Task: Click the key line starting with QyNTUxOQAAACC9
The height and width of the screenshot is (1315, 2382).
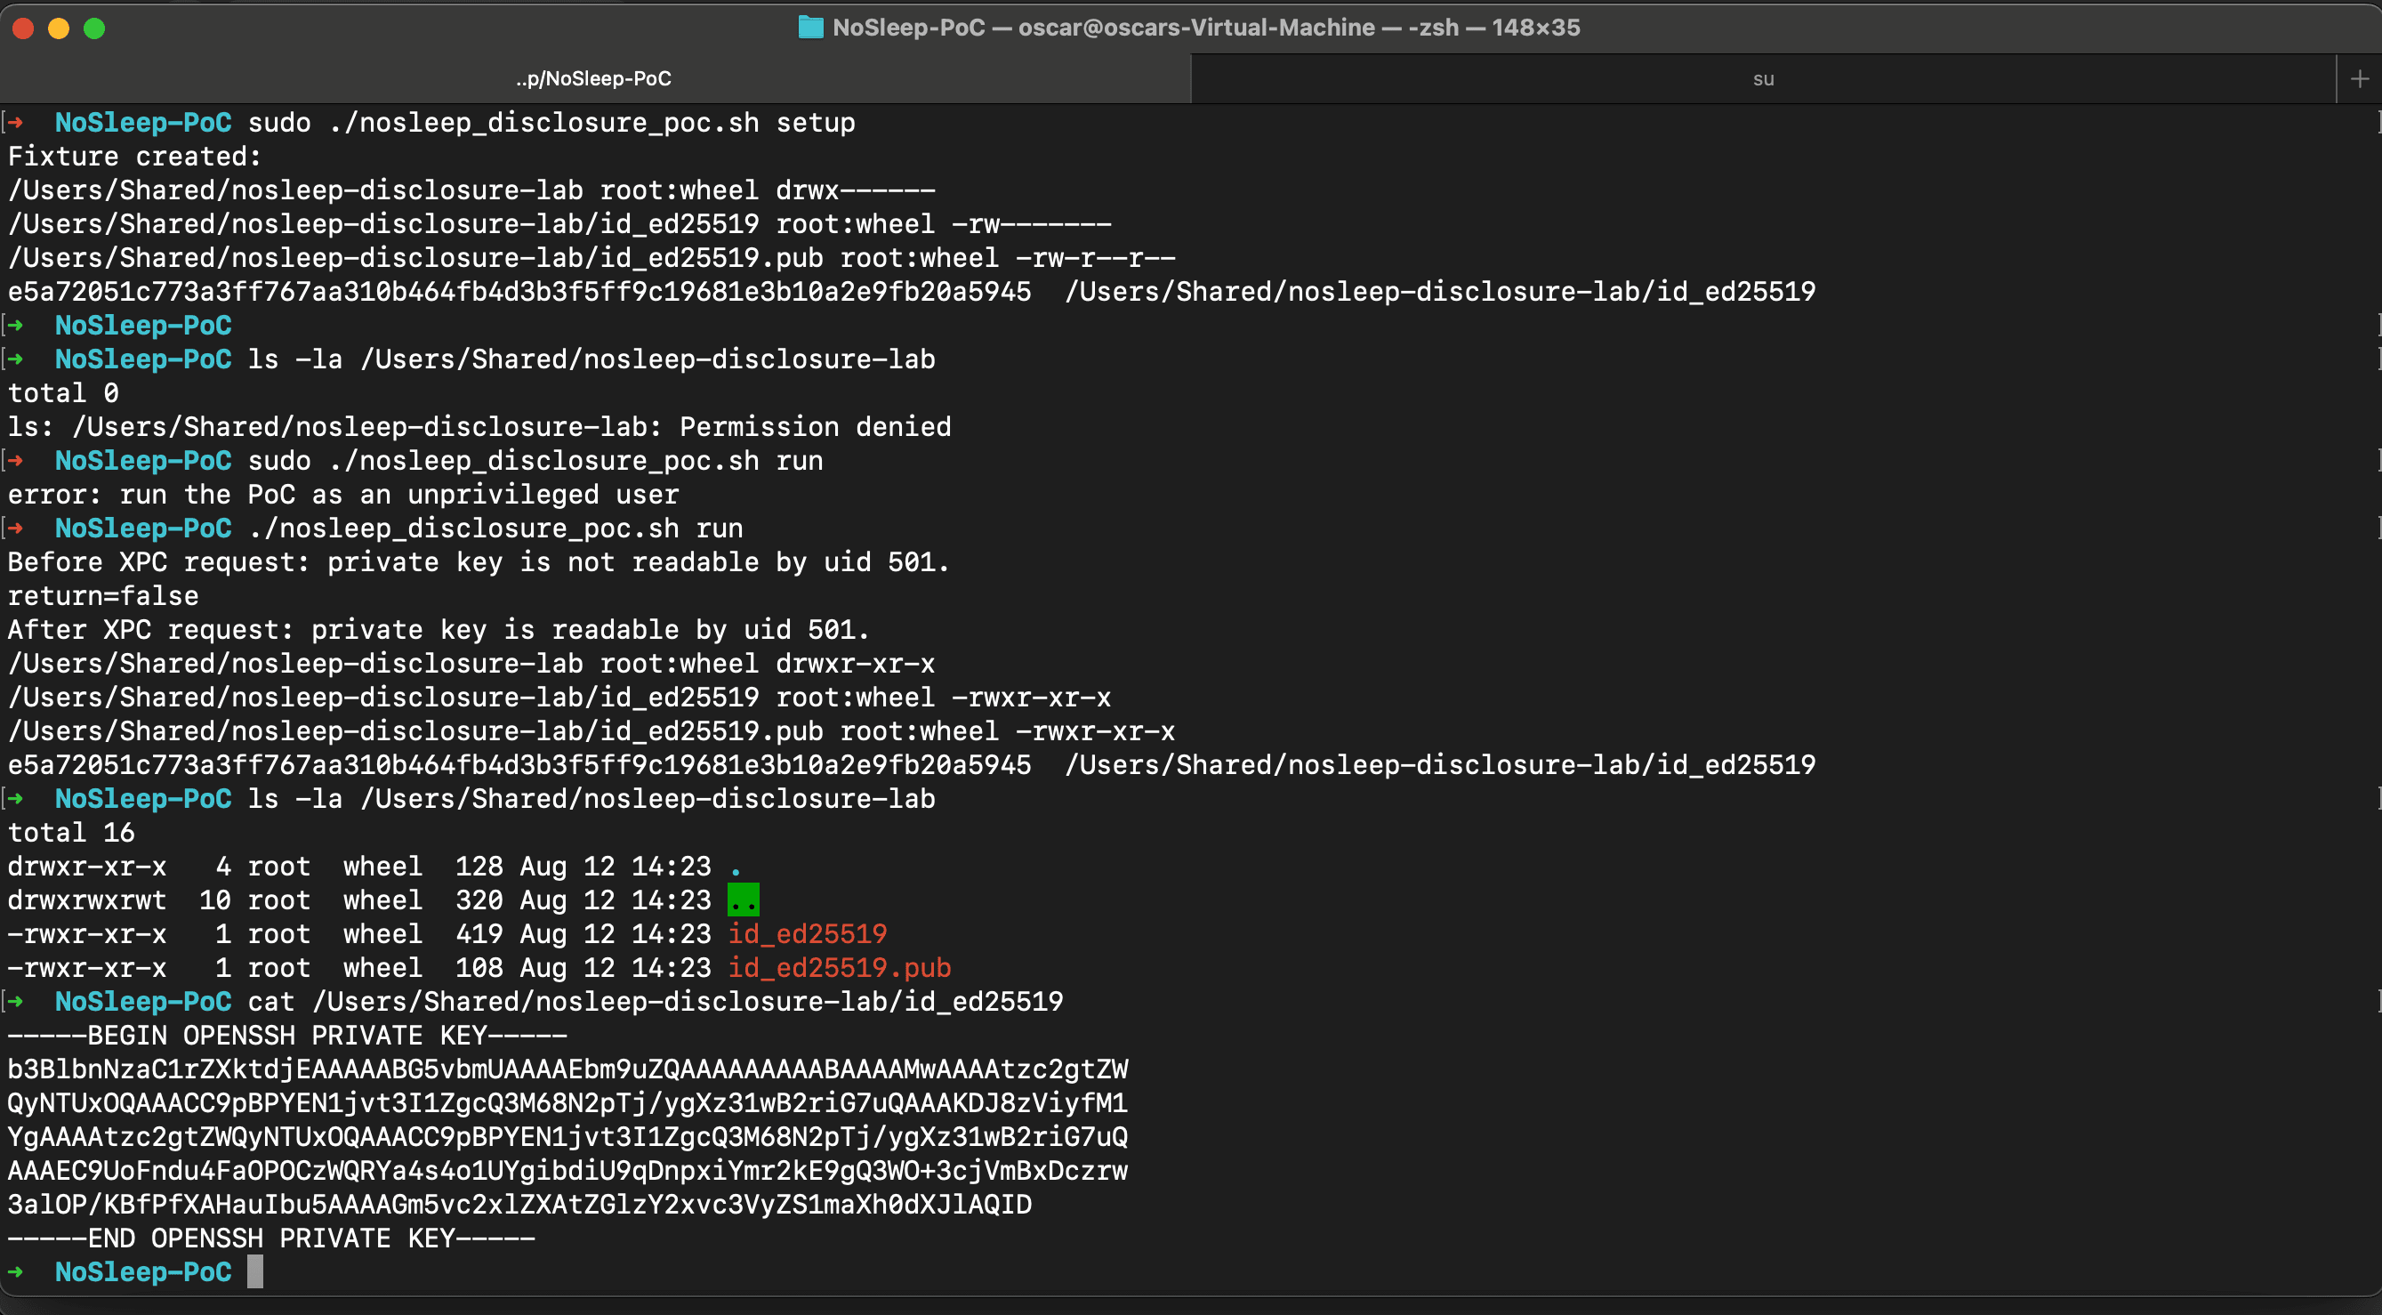Action: 567,1102
